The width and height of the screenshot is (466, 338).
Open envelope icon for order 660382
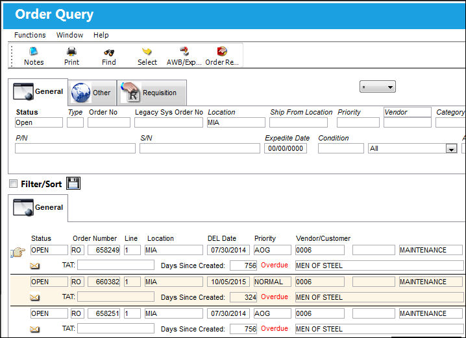click(x=35, y=297)
